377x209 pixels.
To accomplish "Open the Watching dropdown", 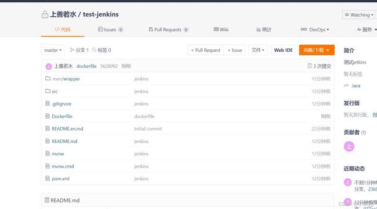I will point(359,15).
